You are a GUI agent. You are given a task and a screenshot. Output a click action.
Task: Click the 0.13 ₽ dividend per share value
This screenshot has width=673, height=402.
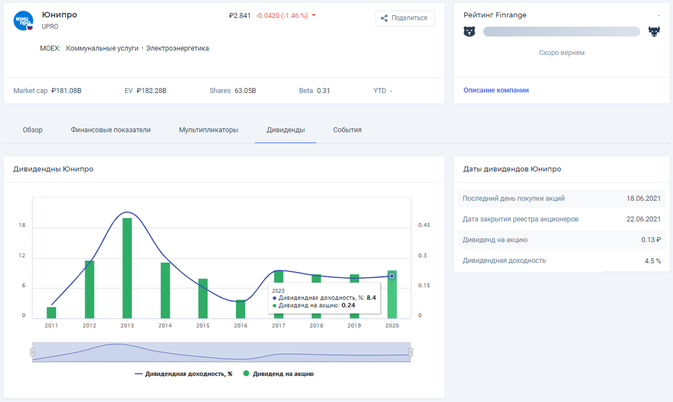[x=651, y=240]
